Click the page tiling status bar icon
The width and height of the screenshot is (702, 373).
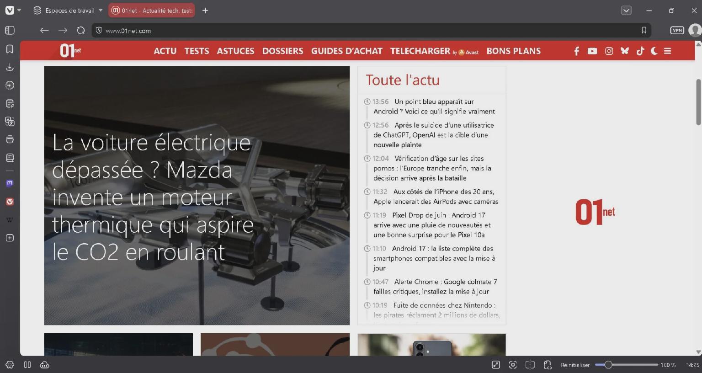tap(530, 365)
